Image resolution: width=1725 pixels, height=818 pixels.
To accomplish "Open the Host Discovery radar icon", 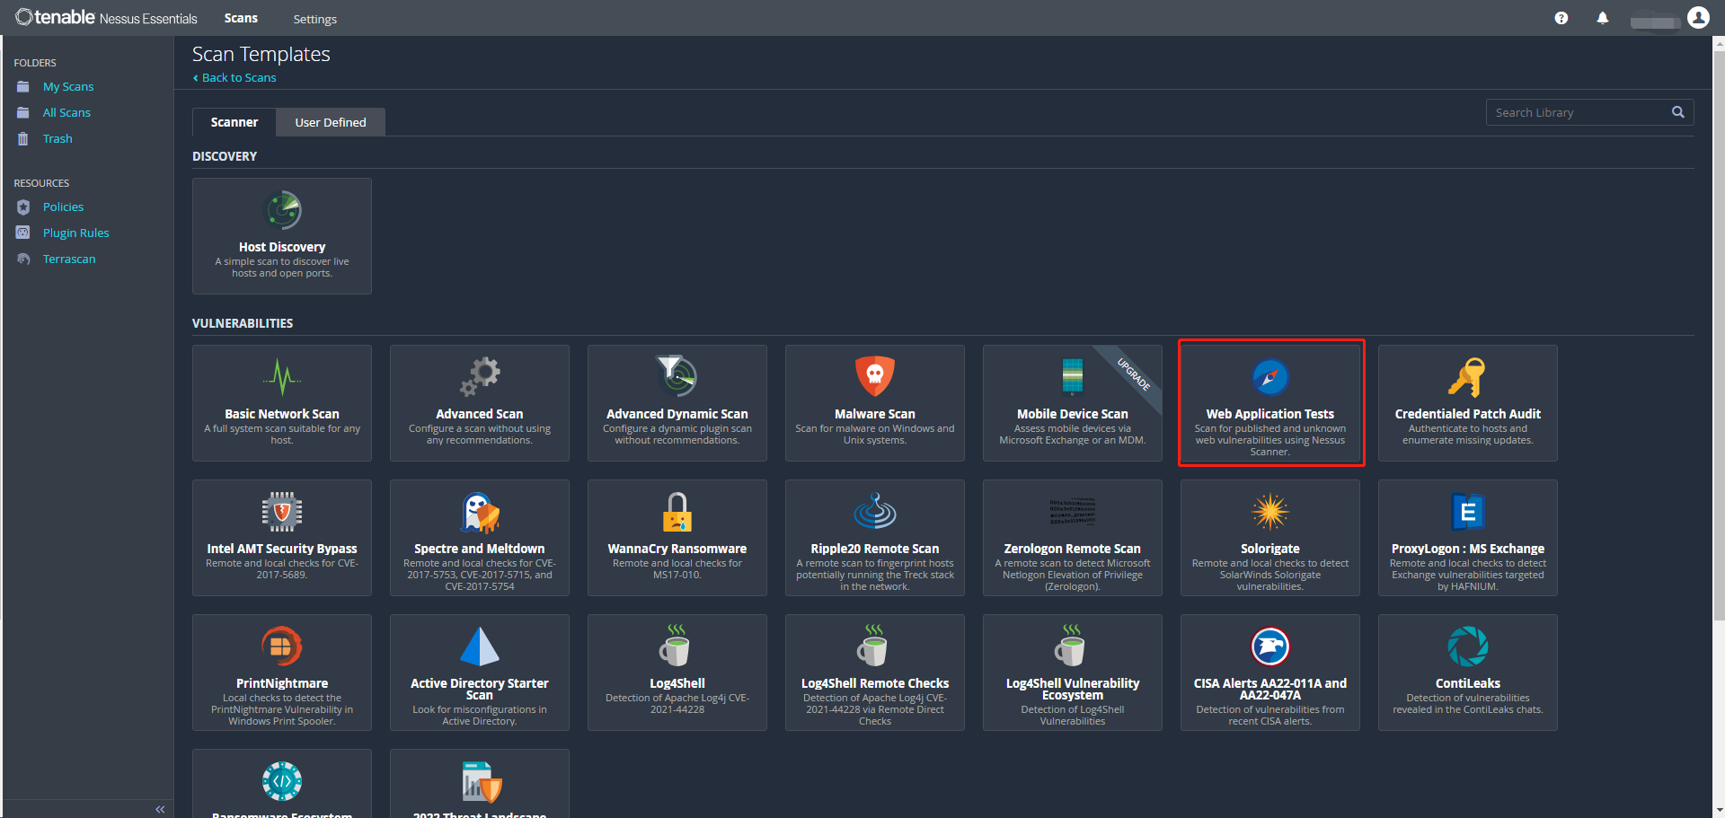I will [282, 210].
